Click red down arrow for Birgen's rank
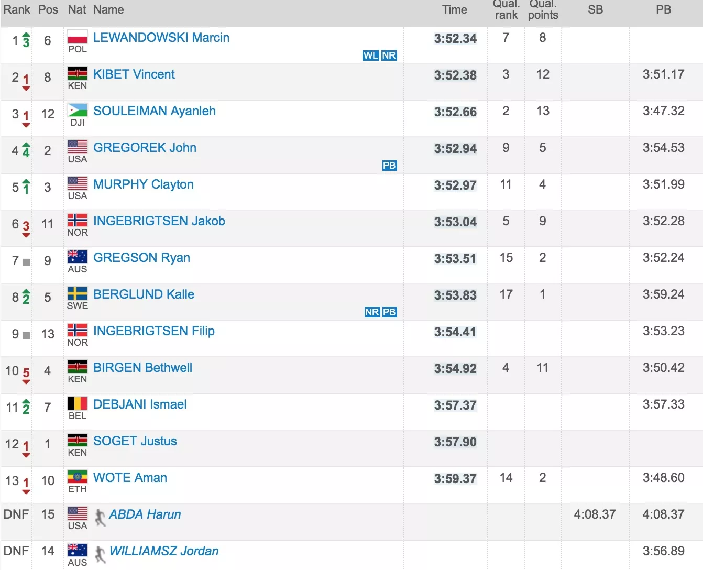This screenshot has height=570, width=703. coord(26,381)
